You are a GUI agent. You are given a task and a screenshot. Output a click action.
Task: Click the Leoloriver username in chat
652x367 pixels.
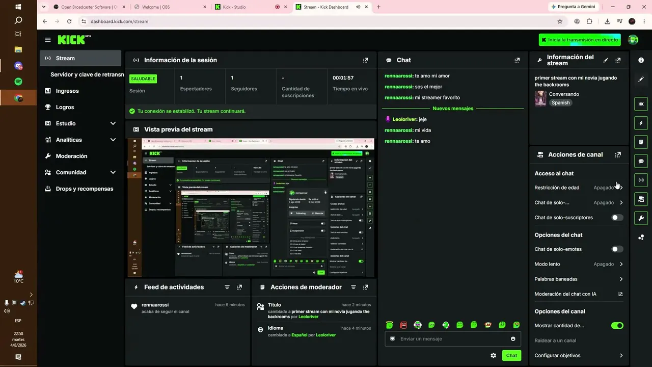click(x=405, y=119)
